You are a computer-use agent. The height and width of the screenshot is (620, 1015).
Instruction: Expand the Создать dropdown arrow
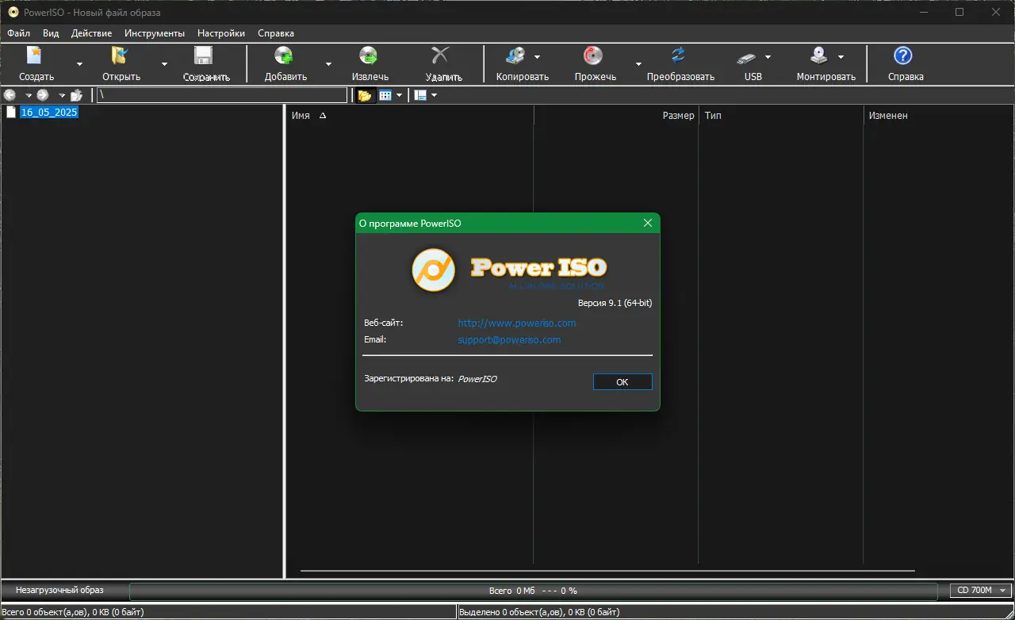tap(79, 64)
